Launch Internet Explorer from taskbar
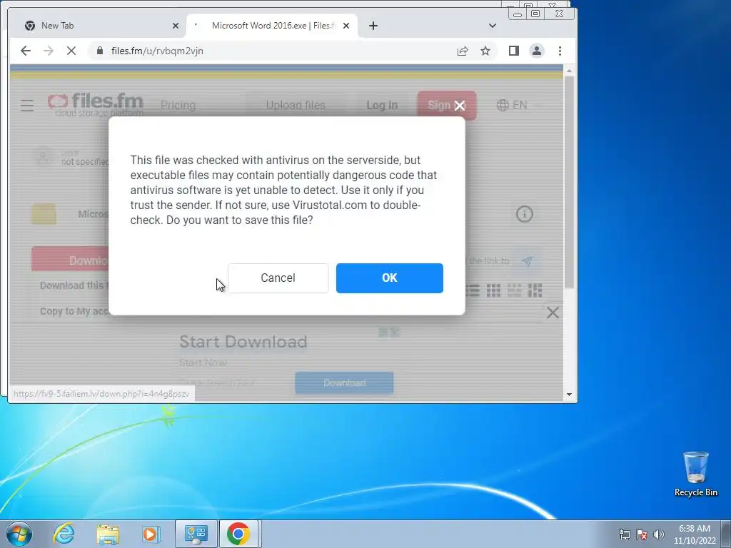Viewport: 731px width, 548px height. (x=64, y=534)
